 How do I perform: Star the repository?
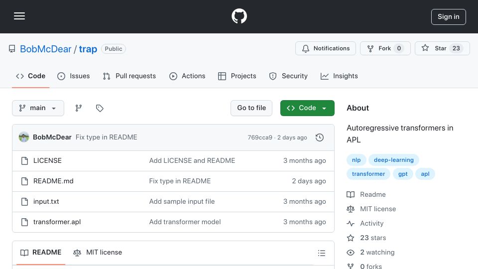coord(442,48)
